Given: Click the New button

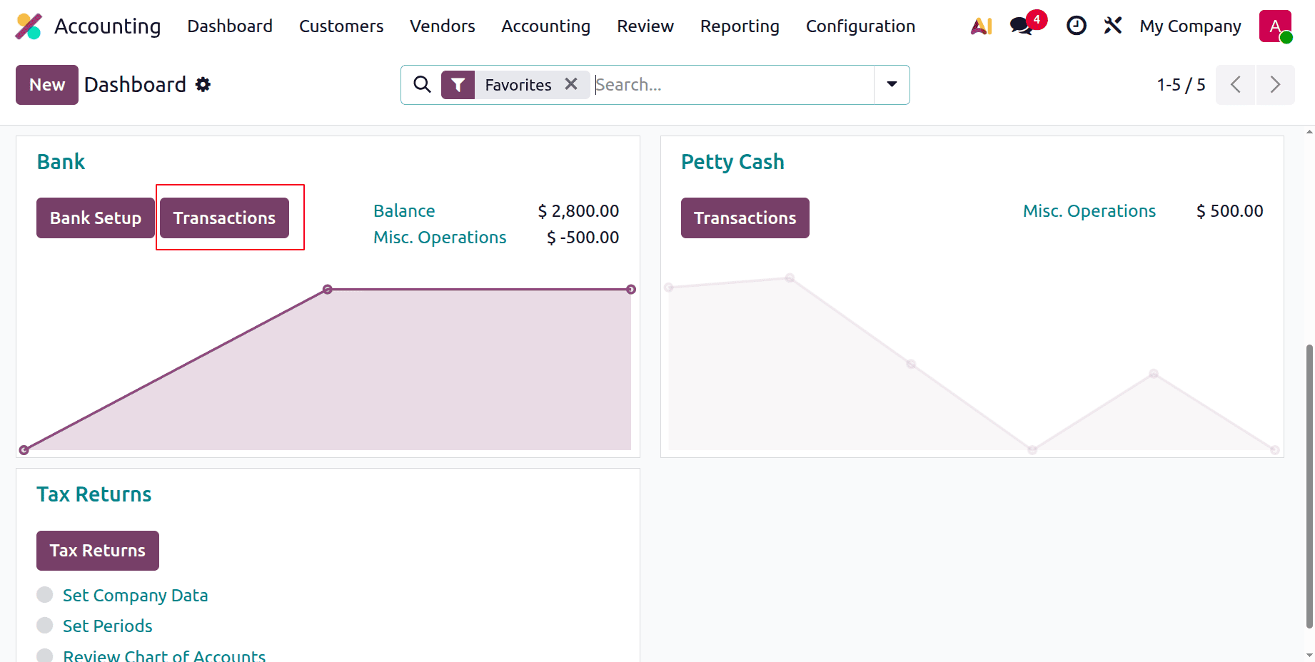Looking at the screenshot, I should (x=47, y=85).
